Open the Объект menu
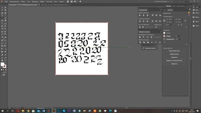 [23, 2]
